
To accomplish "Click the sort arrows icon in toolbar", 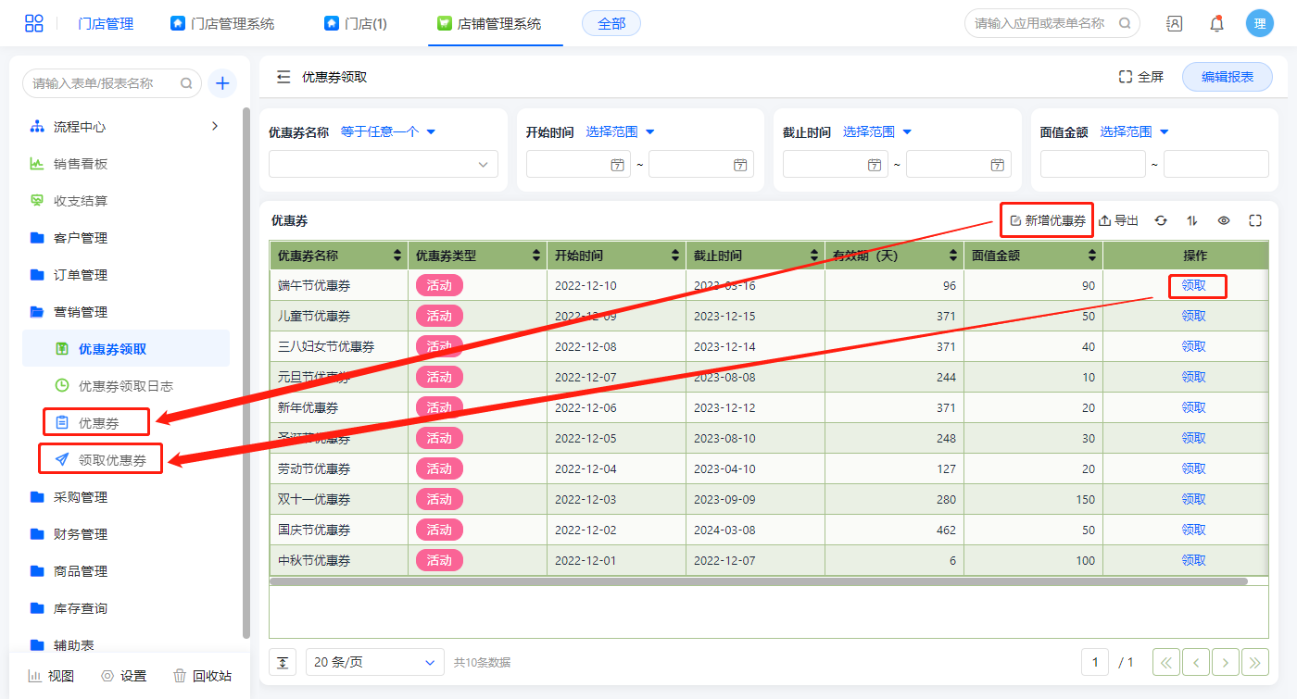I will click(x=1192, y=220).
